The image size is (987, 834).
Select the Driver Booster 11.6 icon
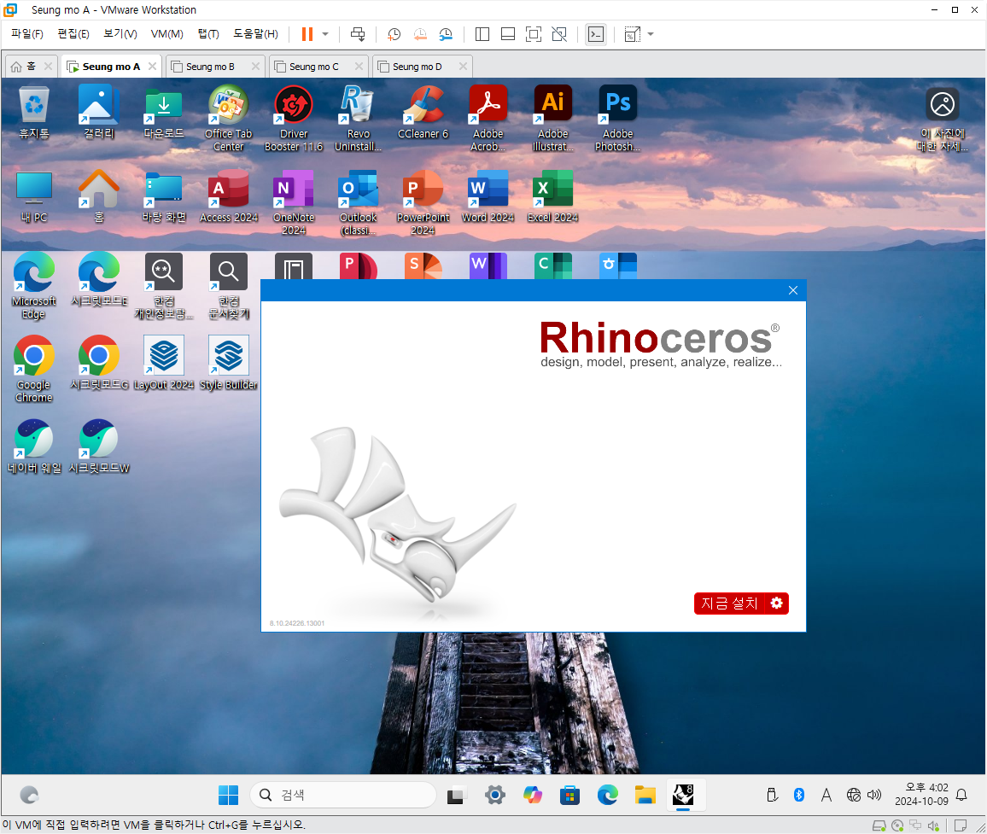[294, 119]
